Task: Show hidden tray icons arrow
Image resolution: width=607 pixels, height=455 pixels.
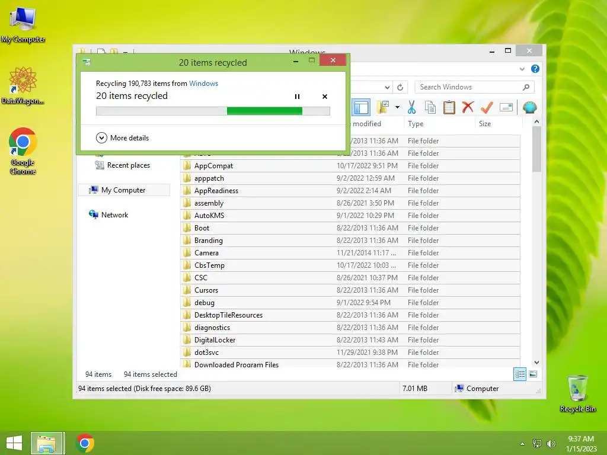Action: tap(522, 444)
